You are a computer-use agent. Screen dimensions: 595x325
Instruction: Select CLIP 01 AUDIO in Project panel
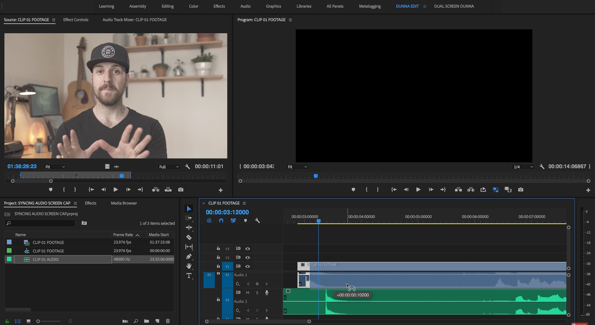46,259
